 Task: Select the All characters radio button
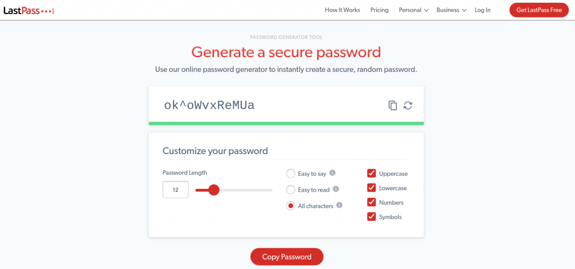(x=290, y=206)
